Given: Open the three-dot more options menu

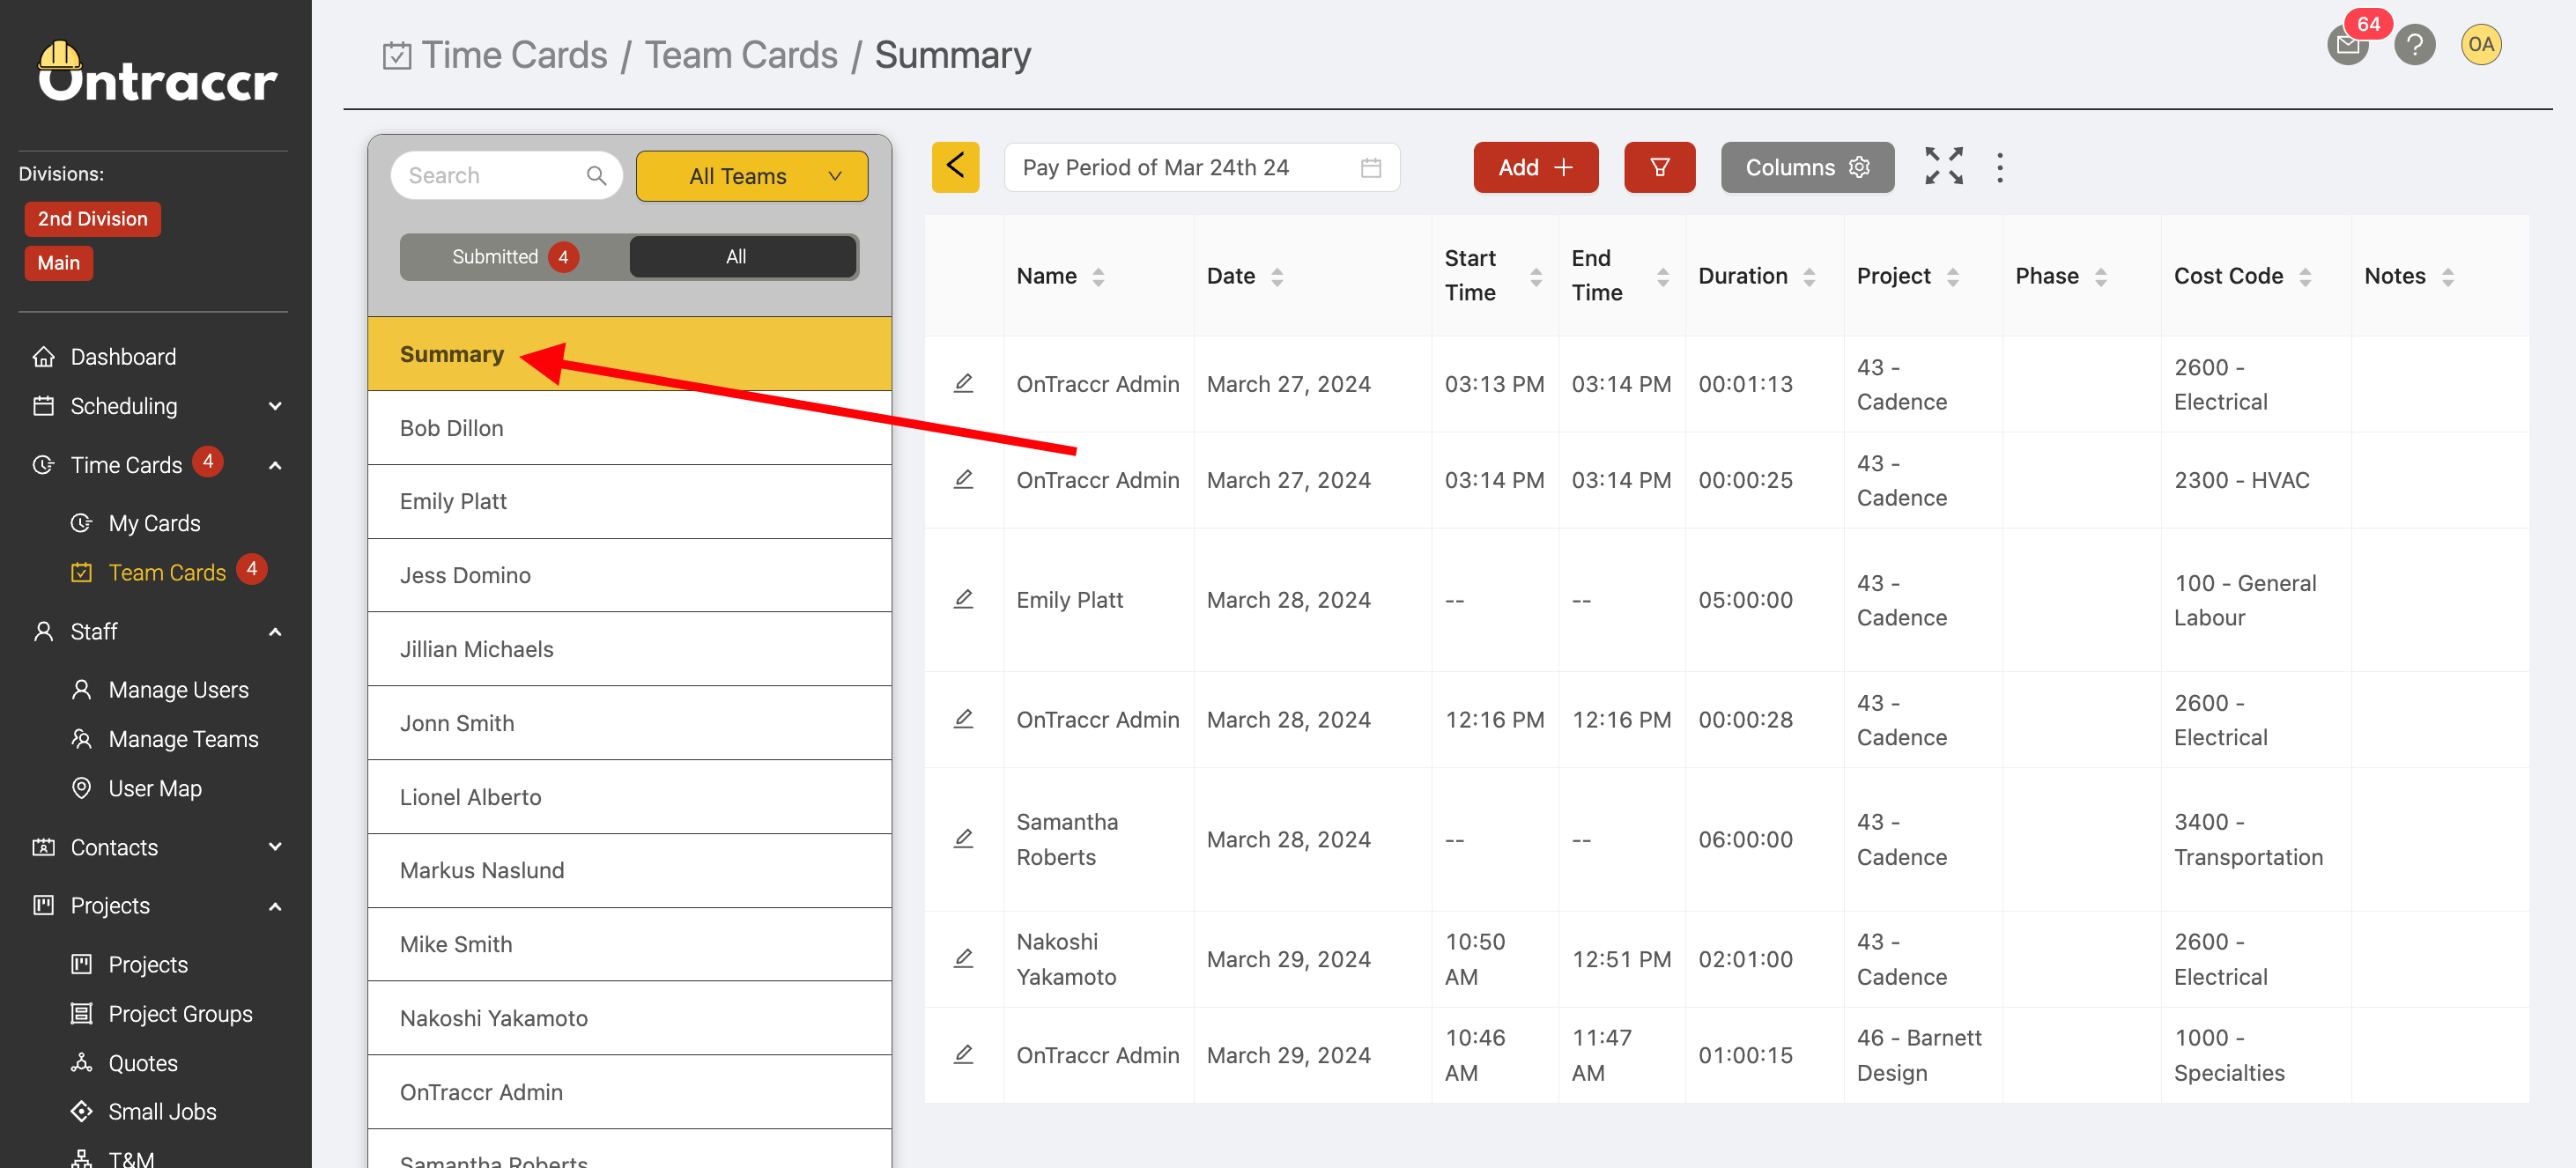Looking at the screenshot, I should [2000, 167].
